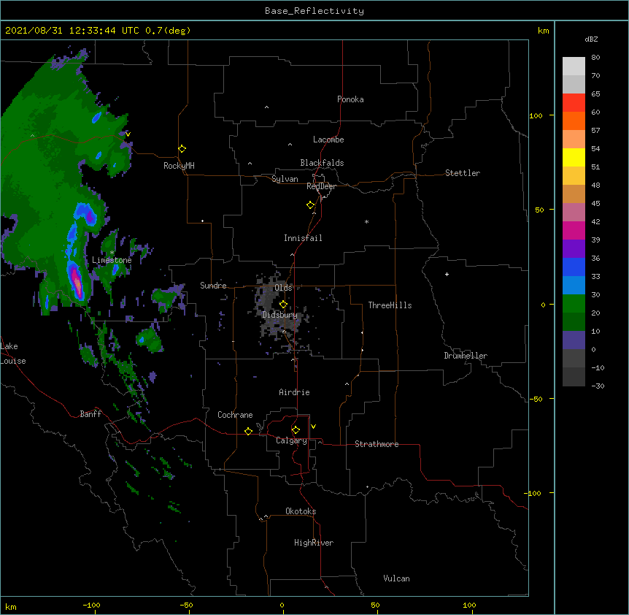Click the white plus marker north of Drumheller
The width and height of the screenshot is (629, 615).
(447, 274)
